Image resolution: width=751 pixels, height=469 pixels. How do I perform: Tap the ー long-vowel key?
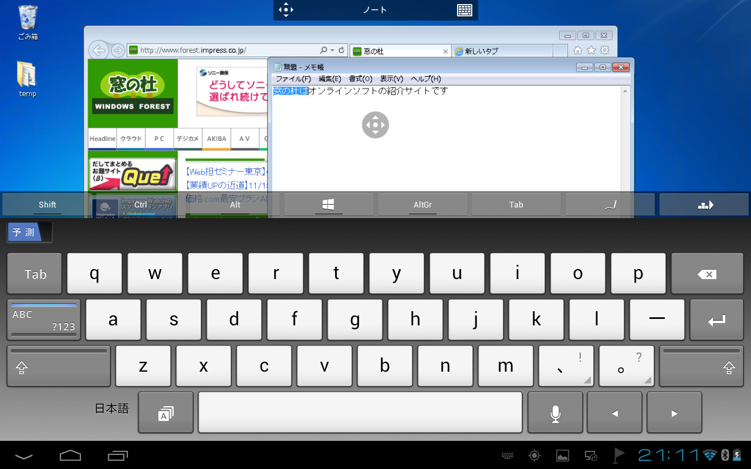point(657,320)
